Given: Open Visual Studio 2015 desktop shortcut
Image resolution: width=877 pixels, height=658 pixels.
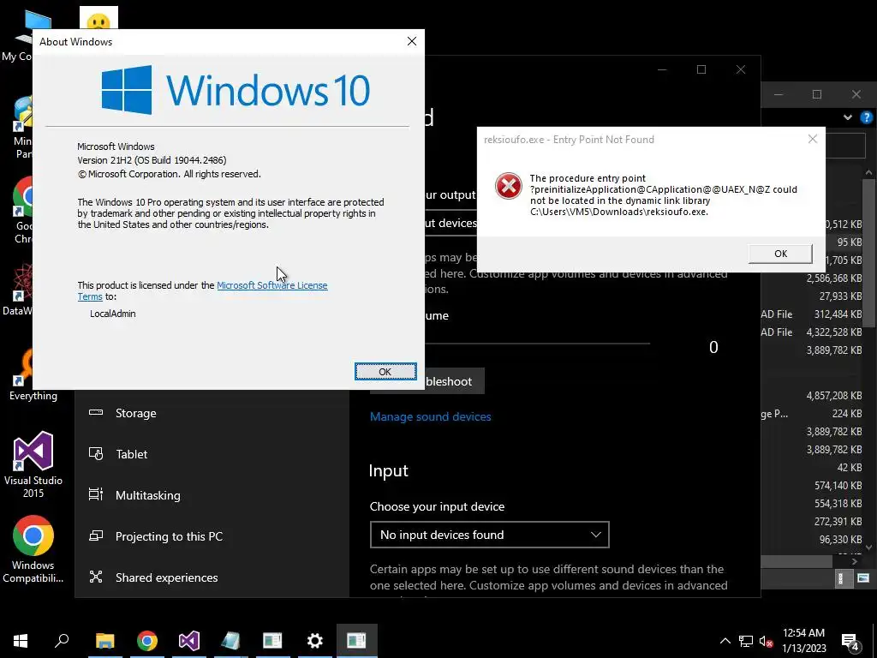Looking at the screenshot, I should [33, 464].
